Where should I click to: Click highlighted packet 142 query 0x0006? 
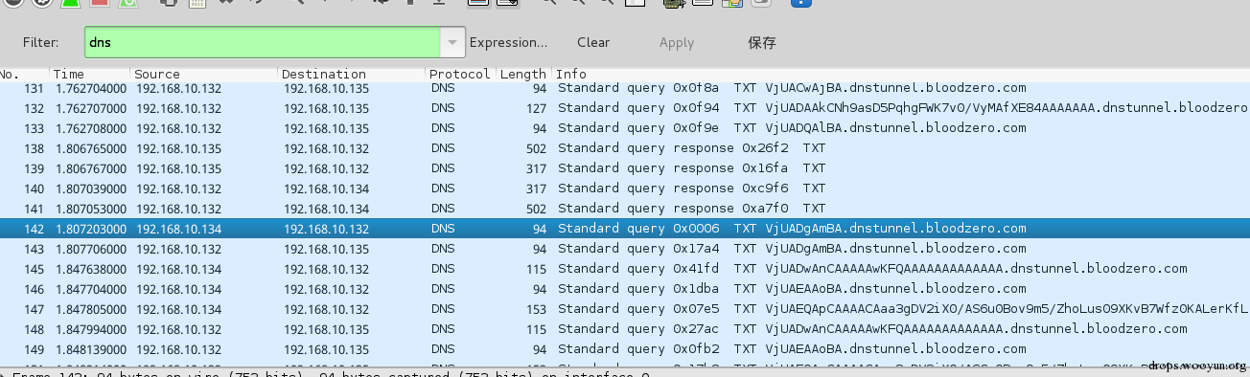click(x=625, y=229)
